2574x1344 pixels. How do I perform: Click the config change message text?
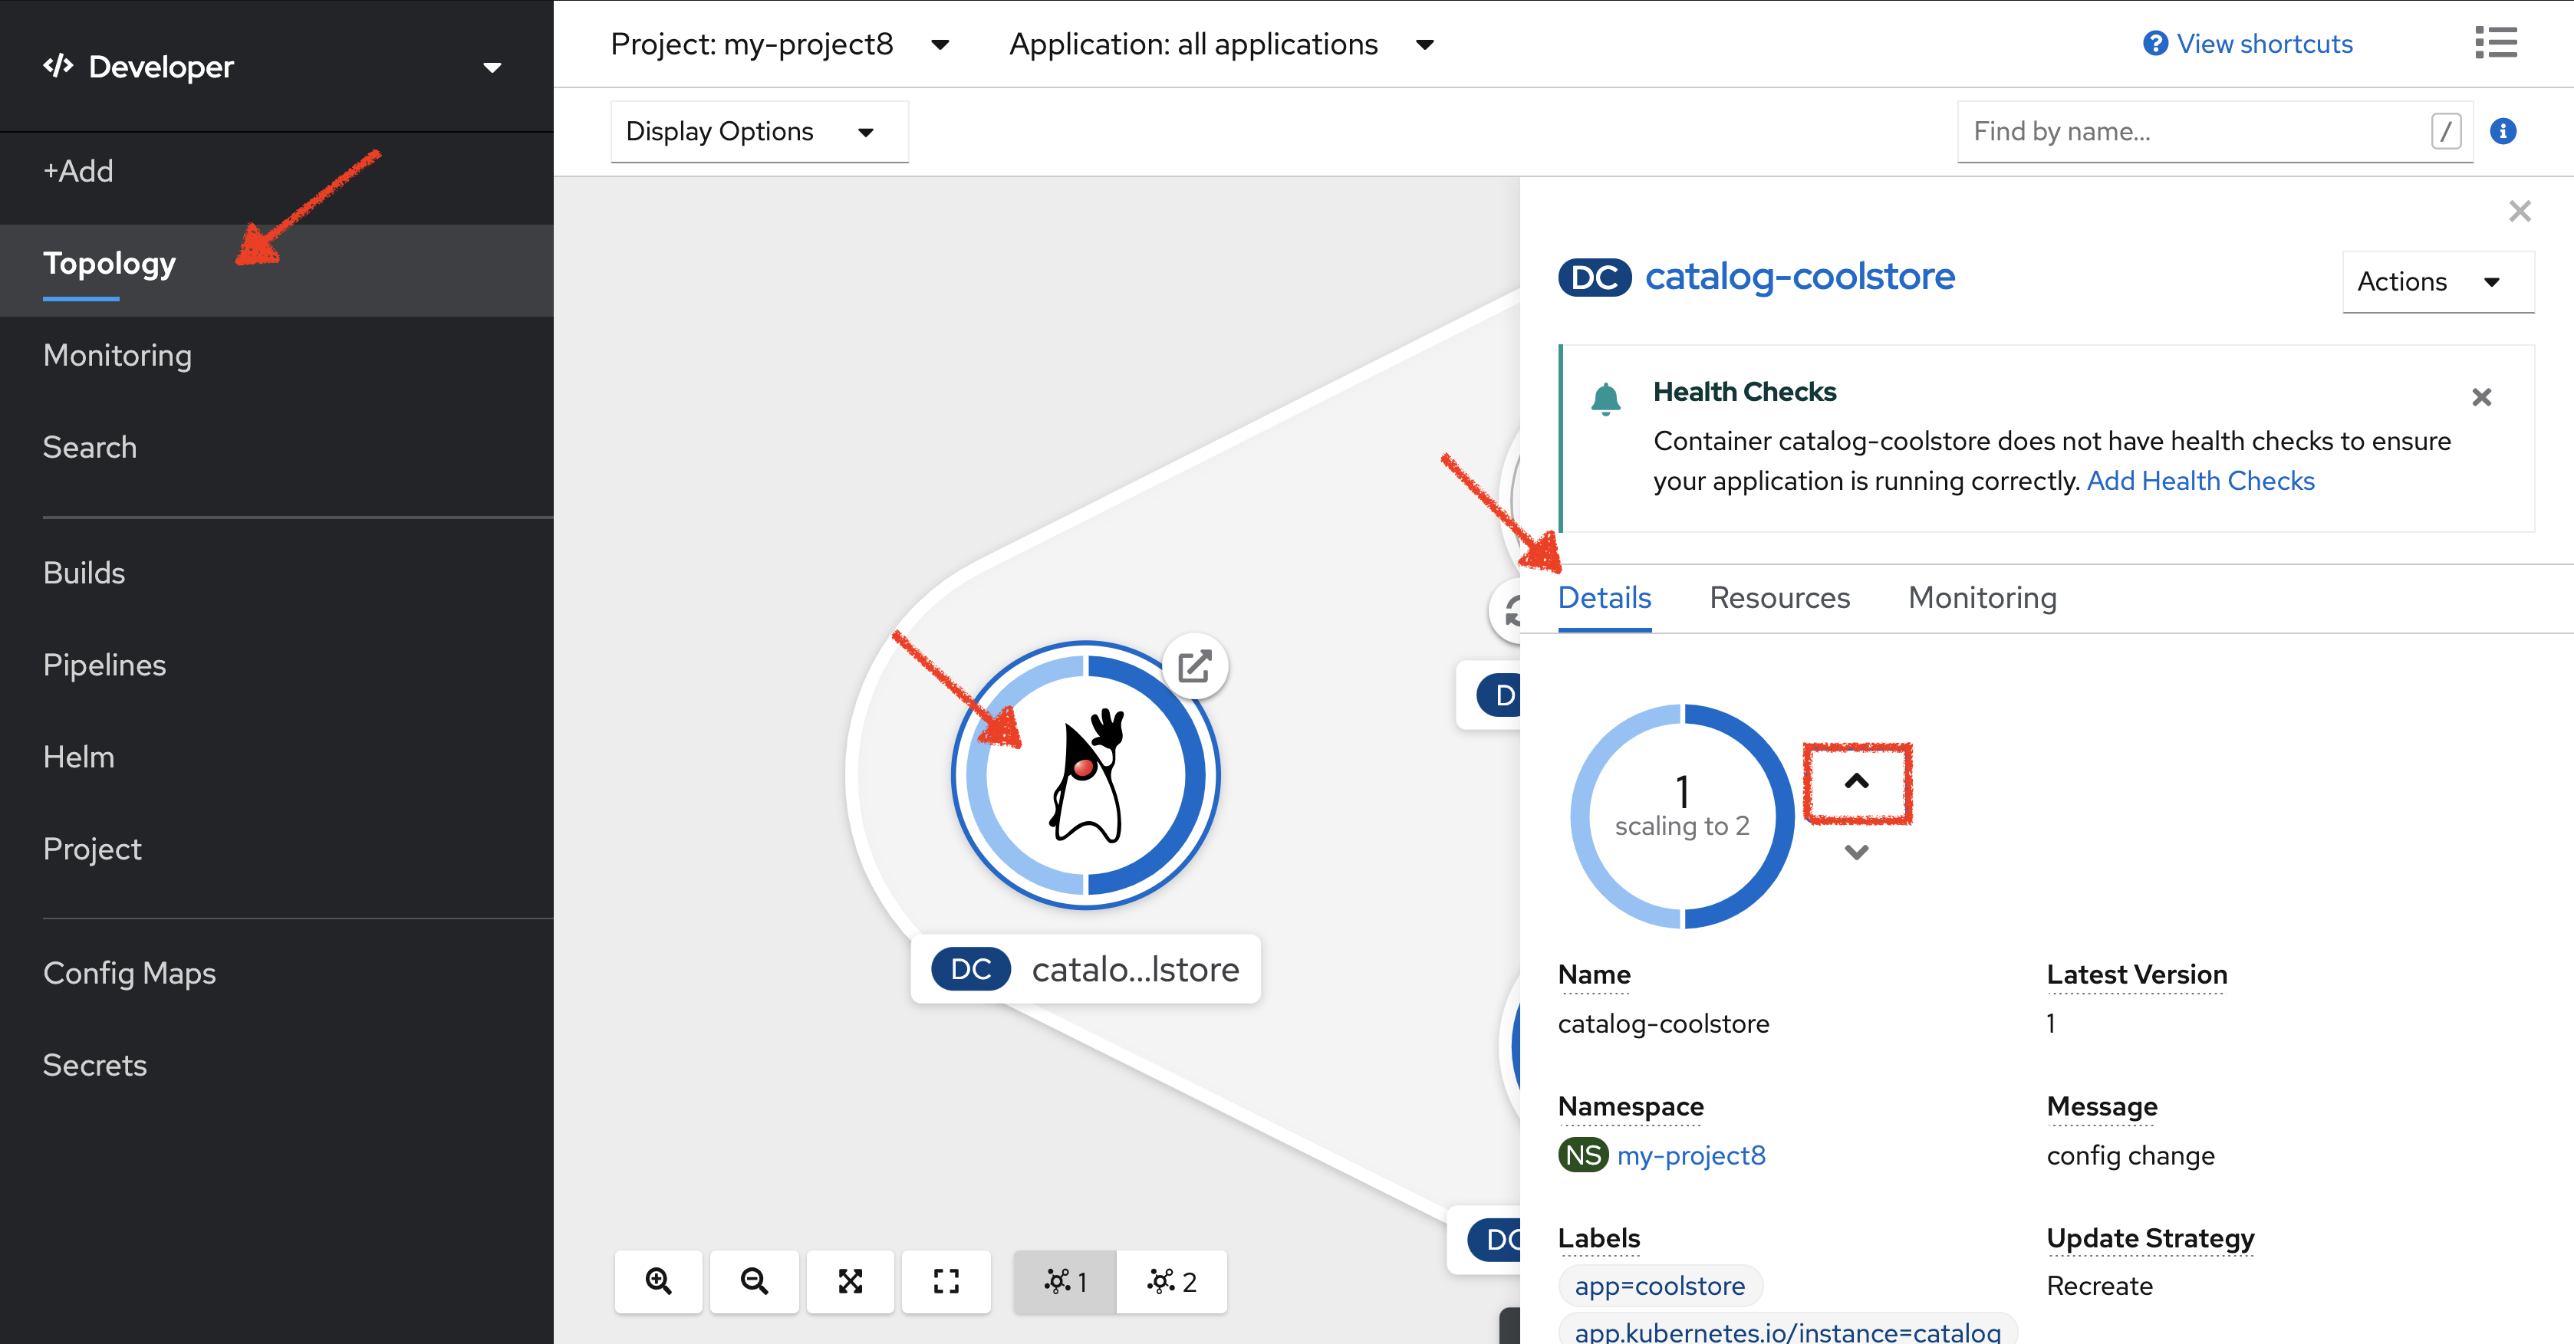pyautogui.click(x=2131, y=1155)
